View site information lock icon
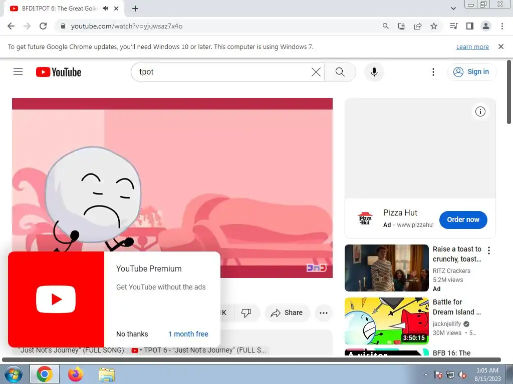Viewport: 513px width, 384px height. point(63,26)
